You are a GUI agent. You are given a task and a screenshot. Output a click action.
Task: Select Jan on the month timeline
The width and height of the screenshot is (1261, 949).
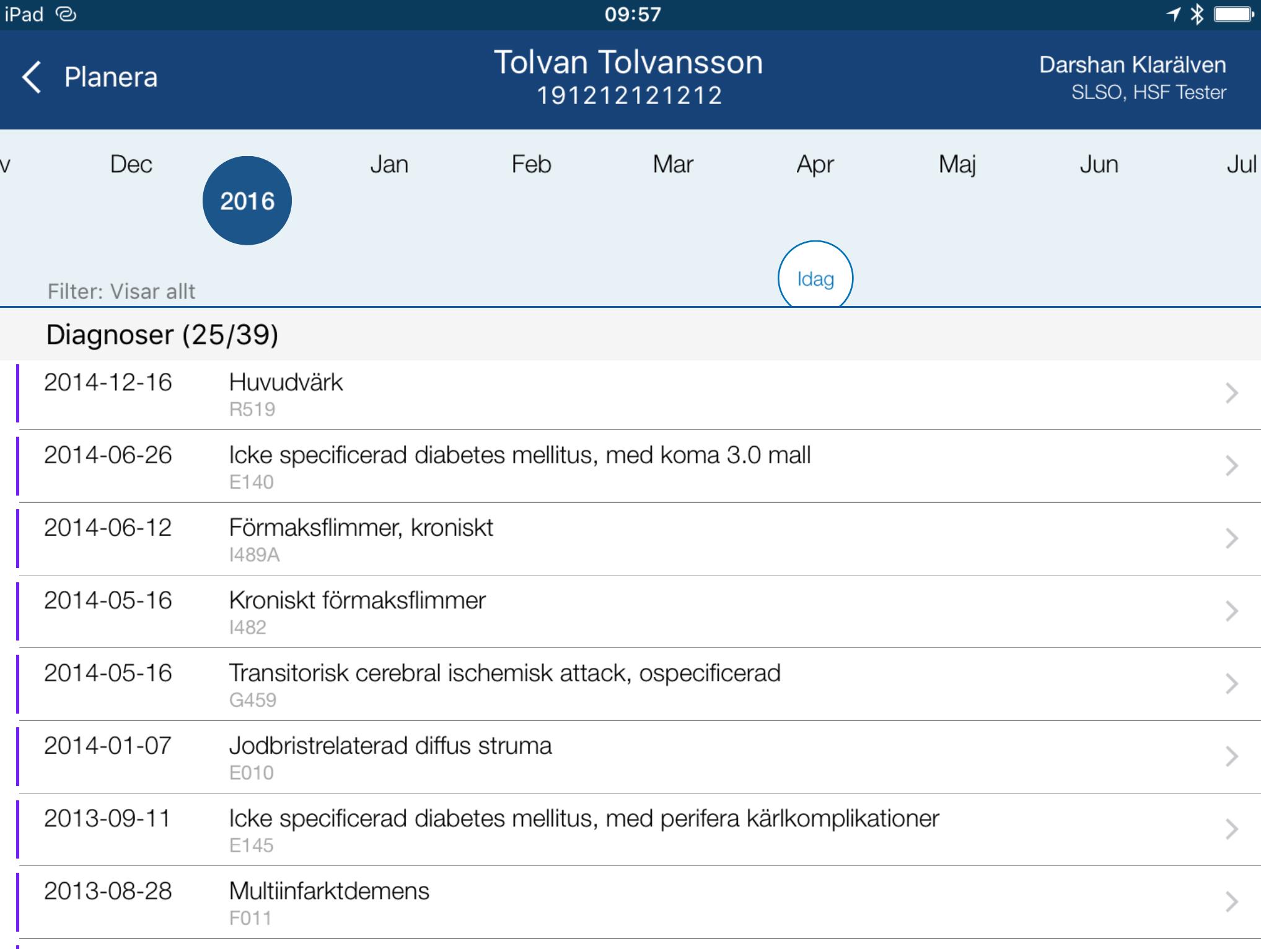pos(389,164)
